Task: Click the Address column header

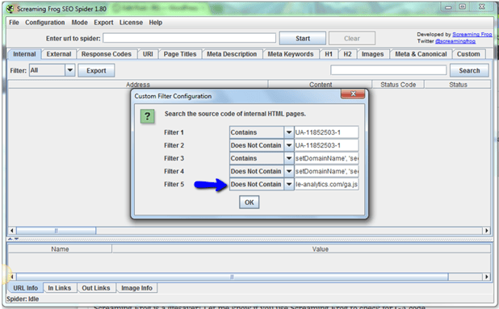Action: pos(138,85)
